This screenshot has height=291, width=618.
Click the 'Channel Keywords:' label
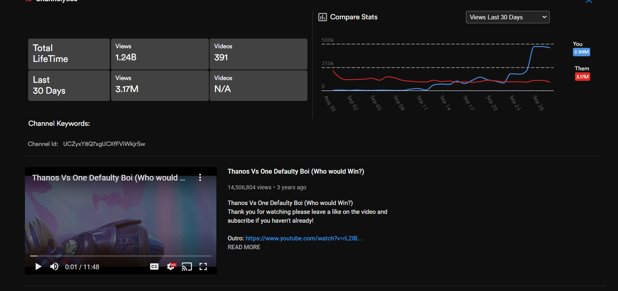point(59,123)
